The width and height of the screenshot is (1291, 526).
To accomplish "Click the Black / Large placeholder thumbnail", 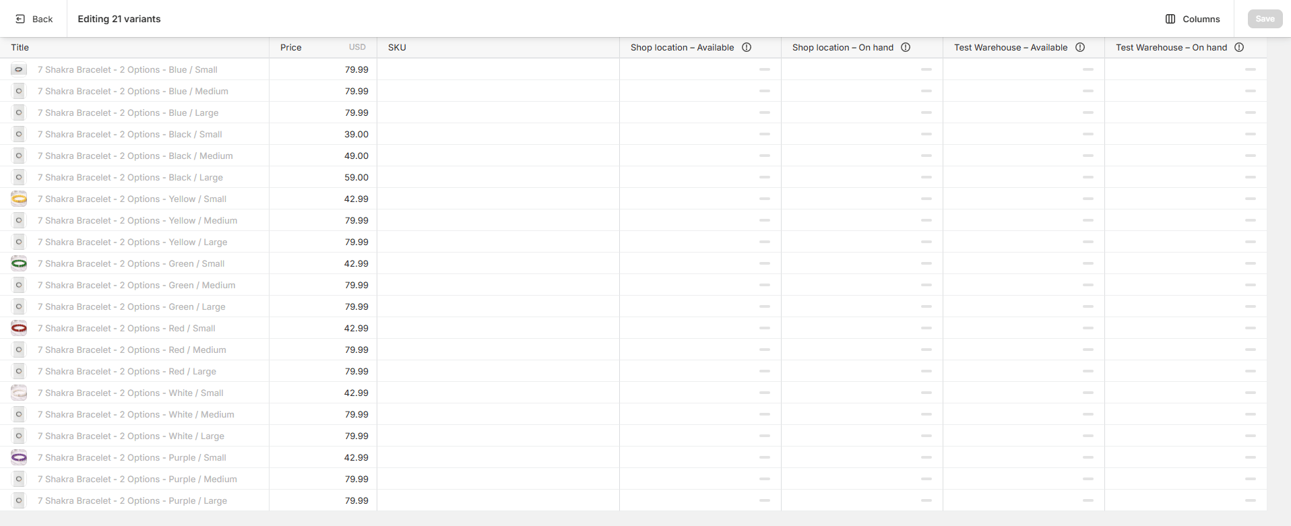I will (x=19, y=177).
